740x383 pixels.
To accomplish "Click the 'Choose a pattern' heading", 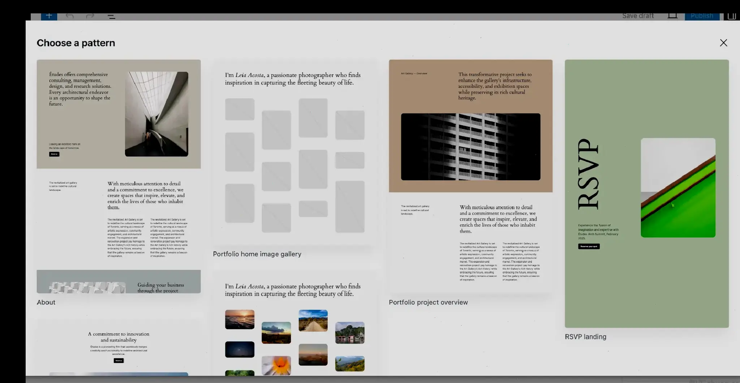I will (76, 43).
